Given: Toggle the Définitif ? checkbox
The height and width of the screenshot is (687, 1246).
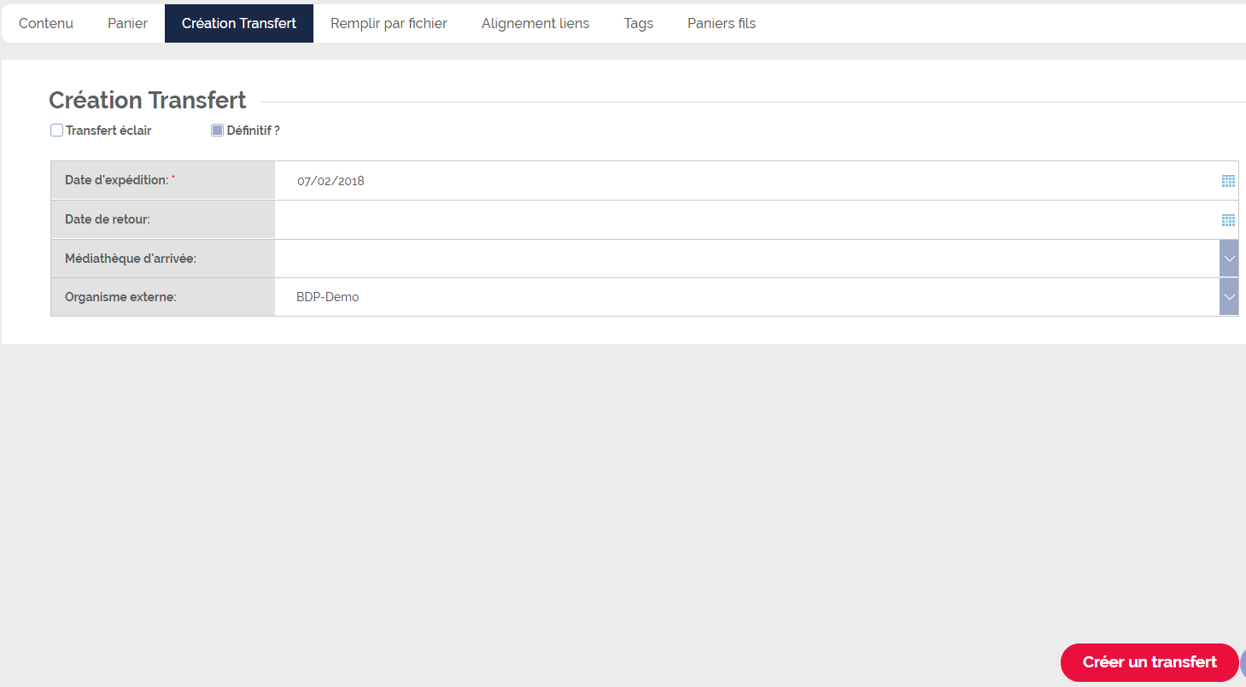Looking at the screenshot, I should point(217,131).
